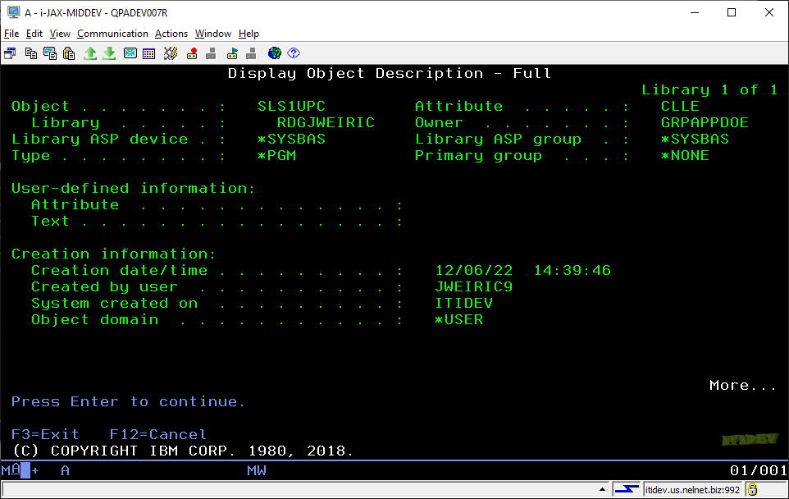Receive a file from the host
789x499 pixels.
(110, 53)
